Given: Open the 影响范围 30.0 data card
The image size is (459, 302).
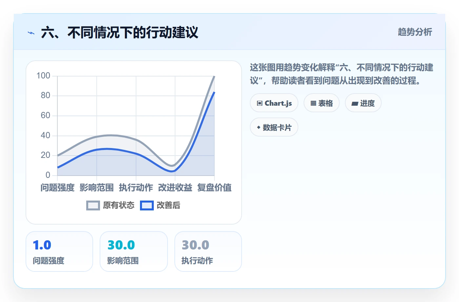Looking at the screenshot, I should coord(134,251).
